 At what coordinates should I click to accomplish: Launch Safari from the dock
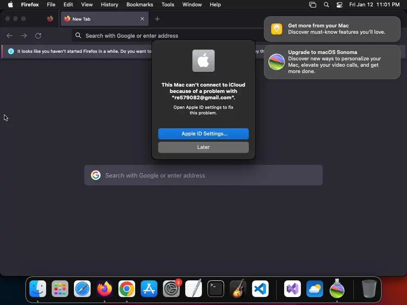click(82, 289)
